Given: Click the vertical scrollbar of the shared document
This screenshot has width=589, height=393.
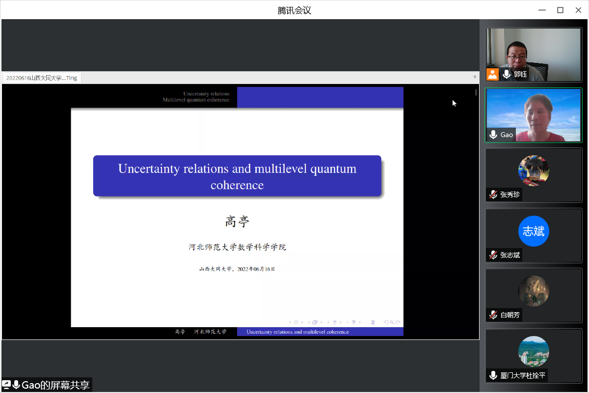Looking at the screenshot, I should coord(476,211).
